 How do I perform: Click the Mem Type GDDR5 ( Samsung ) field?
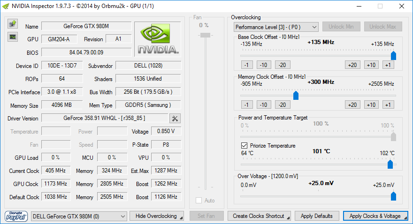coord(148,105)
